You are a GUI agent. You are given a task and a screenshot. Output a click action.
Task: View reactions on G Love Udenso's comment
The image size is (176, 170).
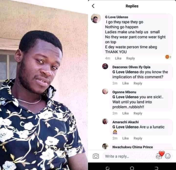point(168,57)
